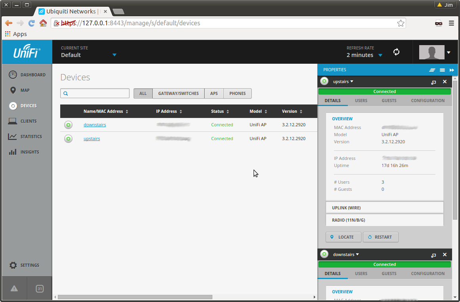The width and height of the screenshot is (460, 302).
Task: Open the Insights section
Action: pyautogui.click(x=29, y=152)
